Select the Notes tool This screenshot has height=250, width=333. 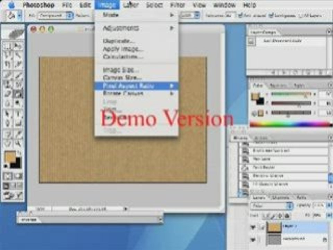tap(8, 134)
